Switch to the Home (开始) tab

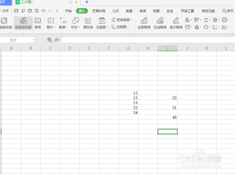(x=68, y=11)
